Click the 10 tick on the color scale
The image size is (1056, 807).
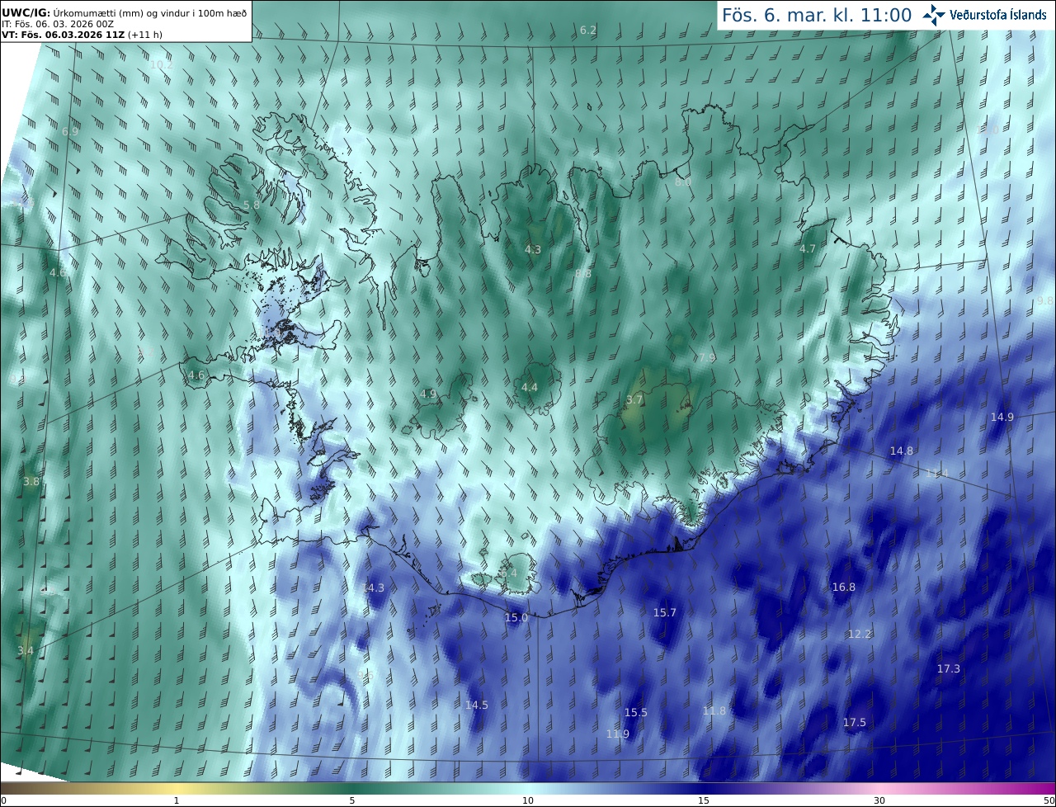528,800
